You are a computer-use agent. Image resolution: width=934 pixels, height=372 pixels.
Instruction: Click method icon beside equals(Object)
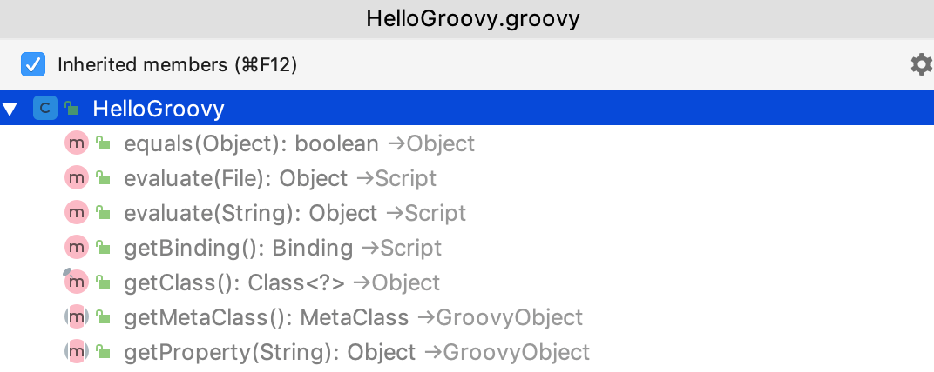click(76, 143)
